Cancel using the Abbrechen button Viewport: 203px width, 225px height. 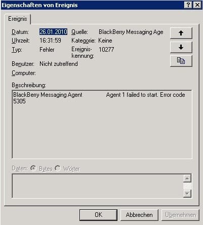pyautogui.click(x=139, y=215)
